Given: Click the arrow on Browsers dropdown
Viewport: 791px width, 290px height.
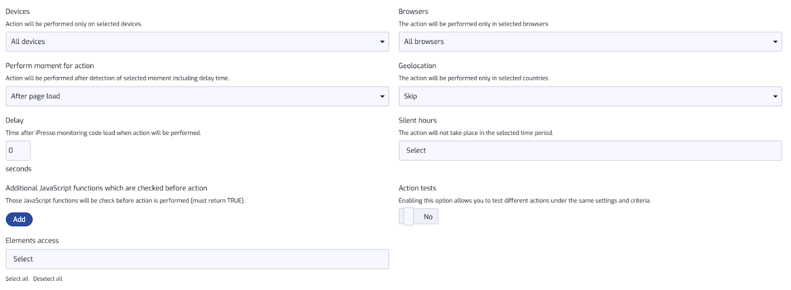Looking at the screenshot, I should [775, 42].
